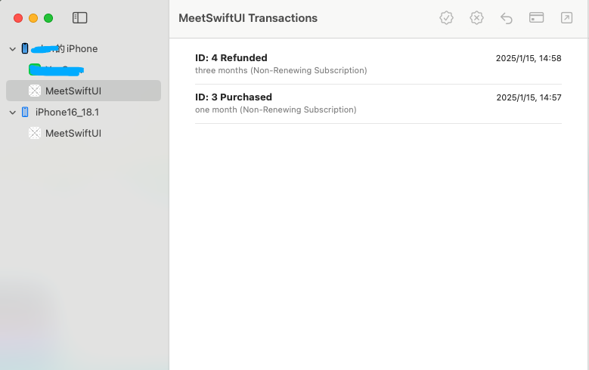Screen dimensions: 589x370
Task: Click the MeetSwiftUI Transactions window title
Action: (x=248, y=18)
